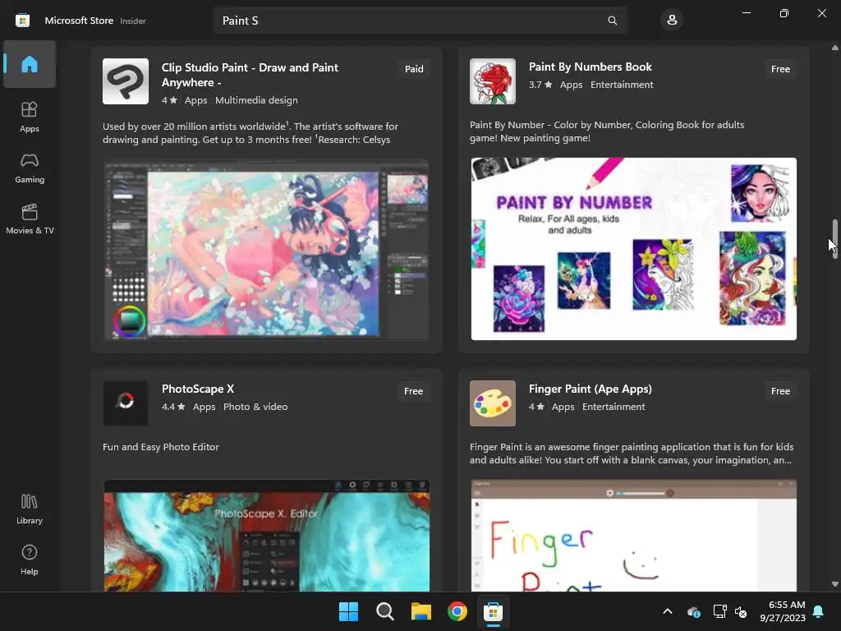Image resolution: width=841 pixels, height=631 pixels.
Task: Click the 4.4 star rating text
Action: pos(173,407)
